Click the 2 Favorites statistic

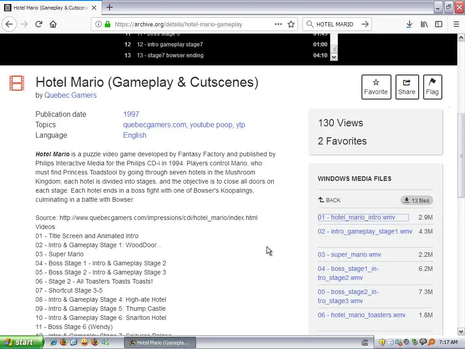point(342,141)
